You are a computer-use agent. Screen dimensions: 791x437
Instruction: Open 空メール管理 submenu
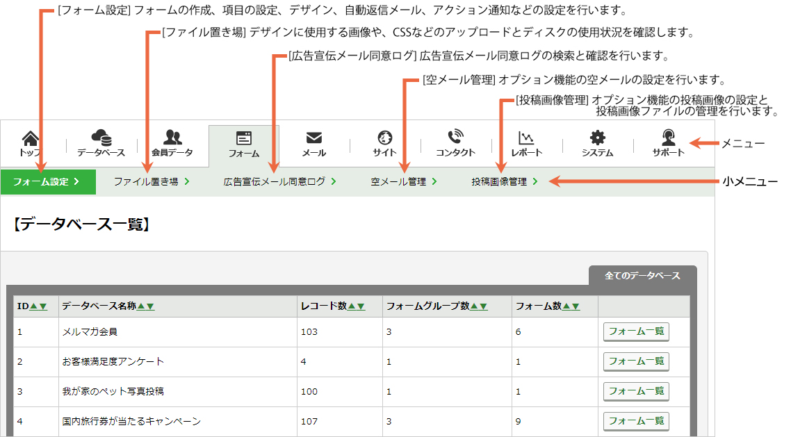404,181
